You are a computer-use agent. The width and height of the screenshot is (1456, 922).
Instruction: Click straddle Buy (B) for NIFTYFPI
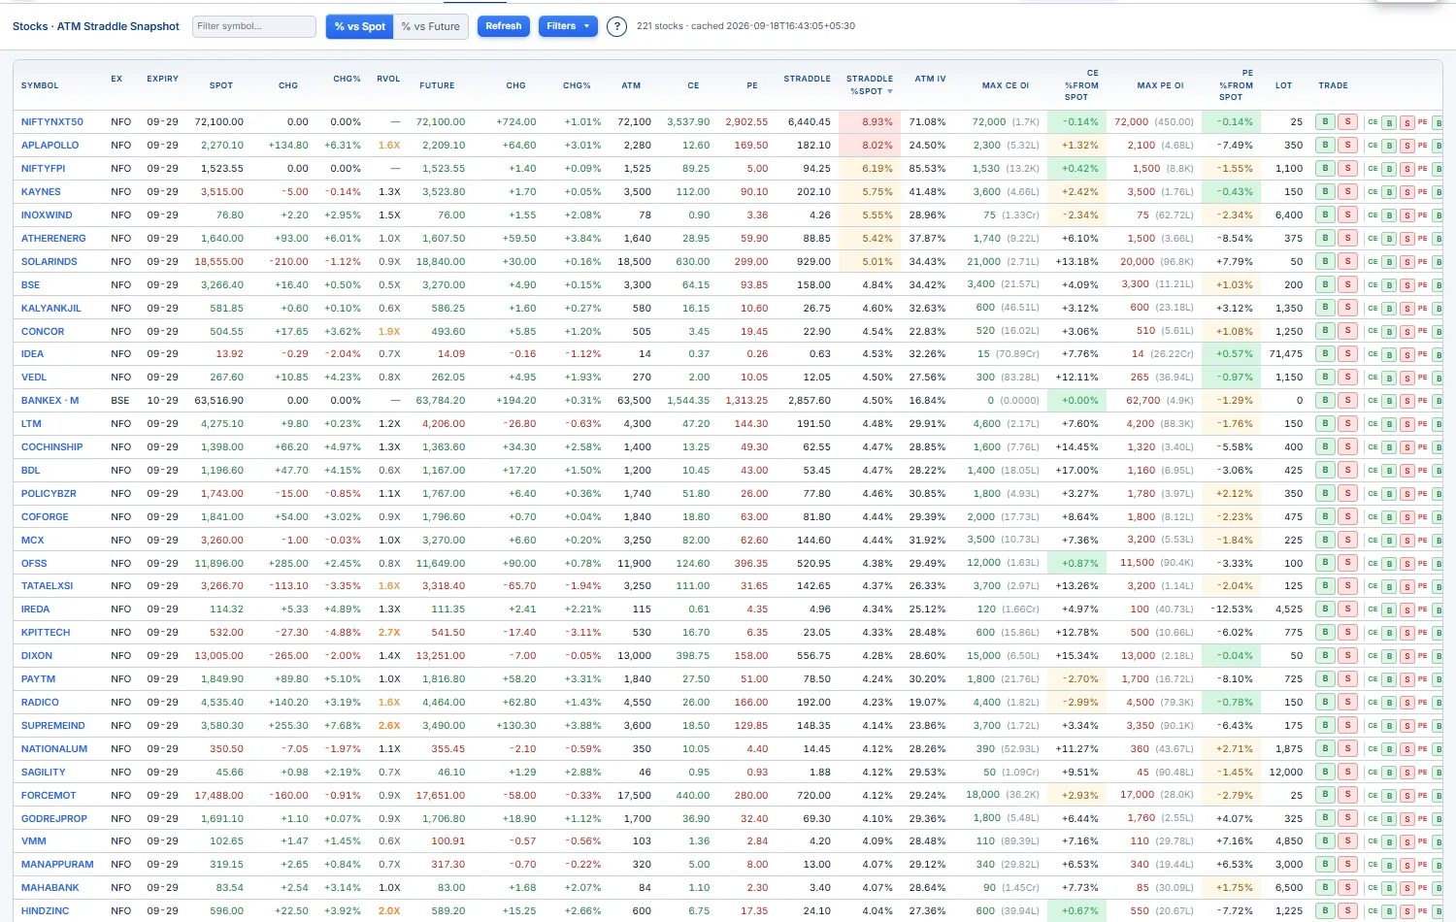[x=1325, y=168]
